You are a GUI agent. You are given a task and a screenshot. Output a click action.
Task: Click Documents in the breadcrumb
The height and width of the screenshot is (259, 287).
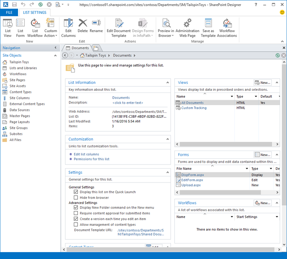(122, 55)
